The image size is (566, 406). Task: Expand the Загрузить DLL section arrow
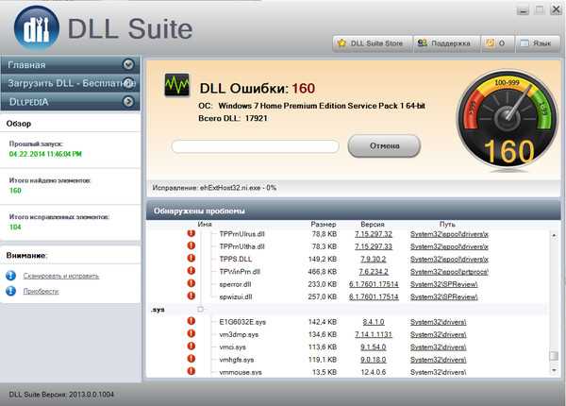(128, 83)
